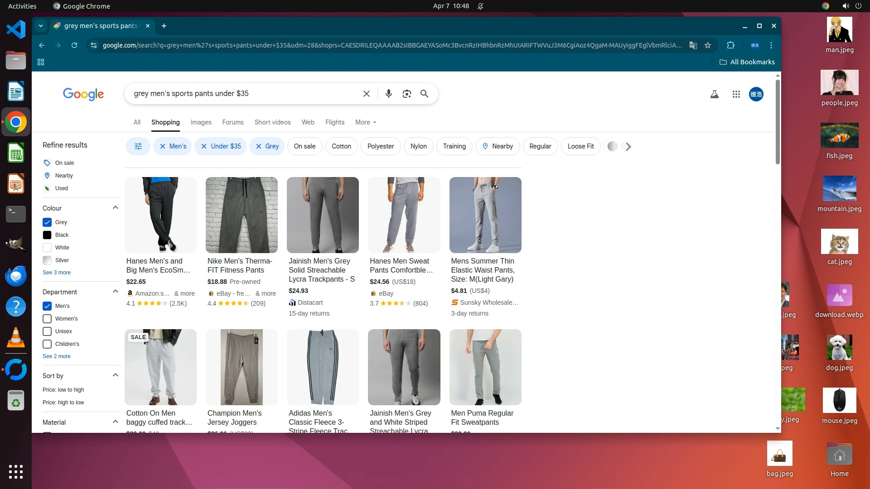Switch to the Images tab
The height and width of the screenshot is (489, 870).
201,122
